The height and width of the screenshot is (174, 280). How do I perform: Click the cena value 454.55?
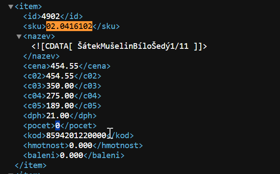pos(64,66)
